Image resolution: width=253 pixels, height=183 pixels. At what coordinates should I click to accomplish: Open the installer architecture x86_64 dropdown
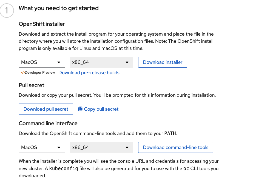click(101, 62)
